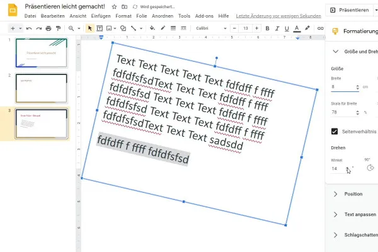Rotate 90 degrees icon
Viewport: 378px width, 252px height.
point(370,168)
